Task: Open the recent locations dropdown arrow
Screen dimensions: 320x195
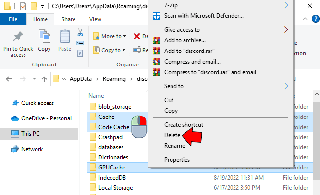Action: (x=34, y=78)
